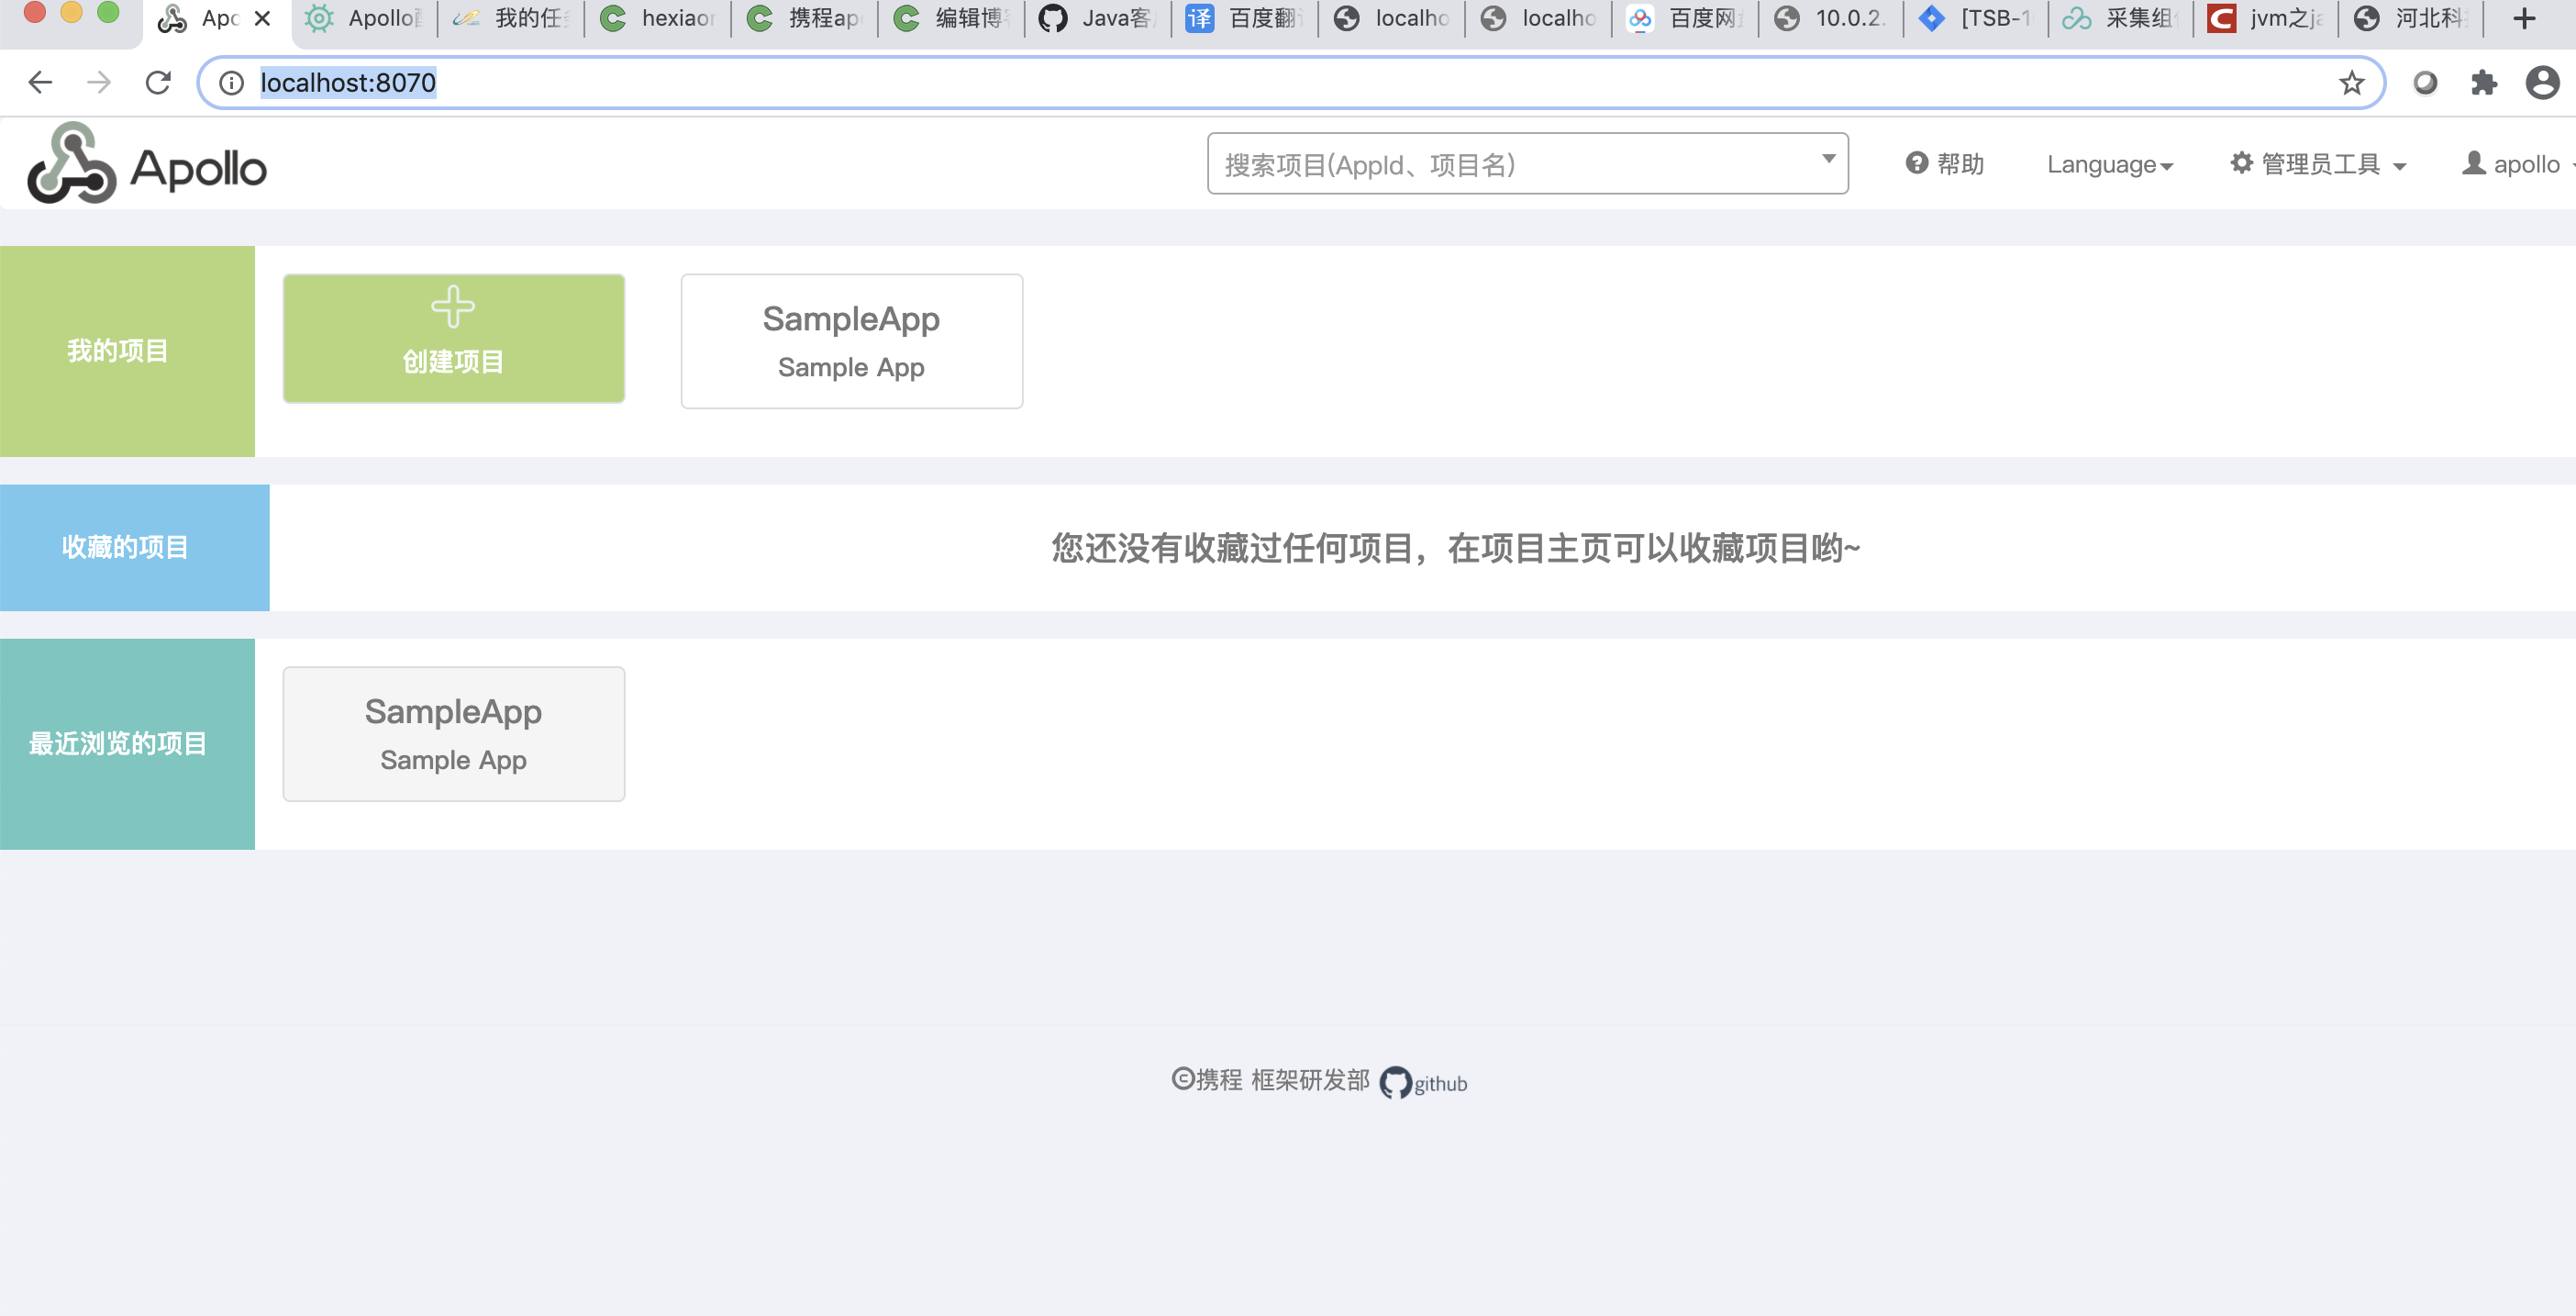Switch to the Java客 GitHub tab
Viewport: 2576px width, 1316px height.
click(1099, 18)
